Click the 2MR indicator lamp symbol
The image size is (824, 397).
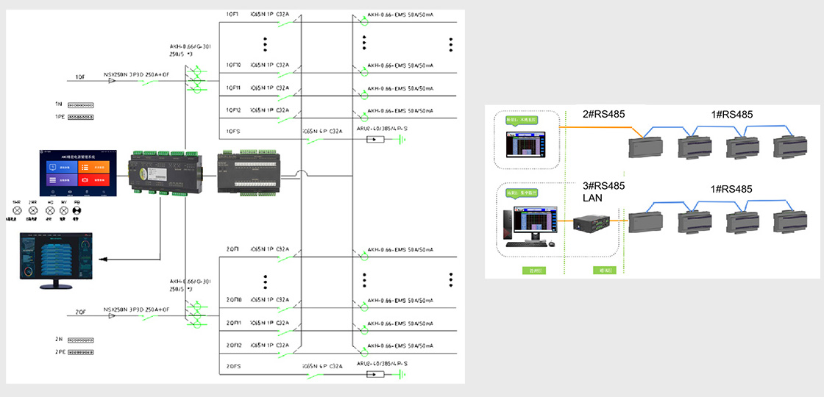coord(32,210)
